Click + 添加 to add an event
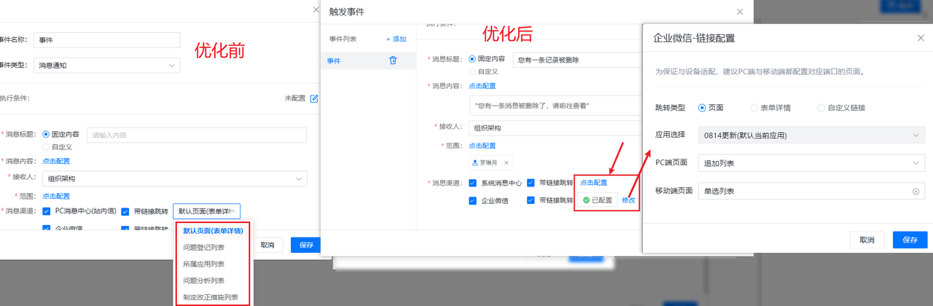Viewport: 933px width, 306px height. click(397, 39)
